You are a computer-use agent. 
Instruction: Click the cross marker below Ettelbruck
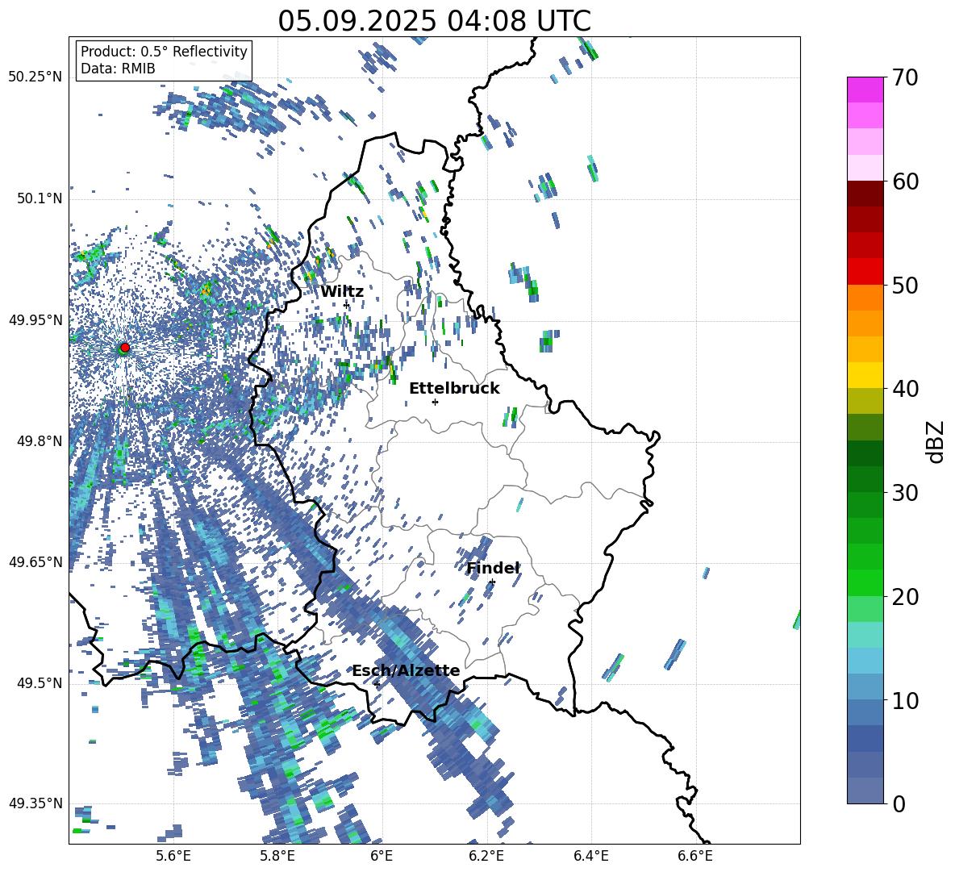click(x=435, y=402)
